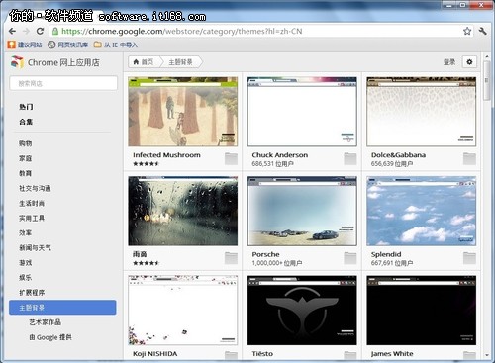Open 艺术家作品 subcategory
Viewport: 495px width, 363px height.
pos(46,322)
